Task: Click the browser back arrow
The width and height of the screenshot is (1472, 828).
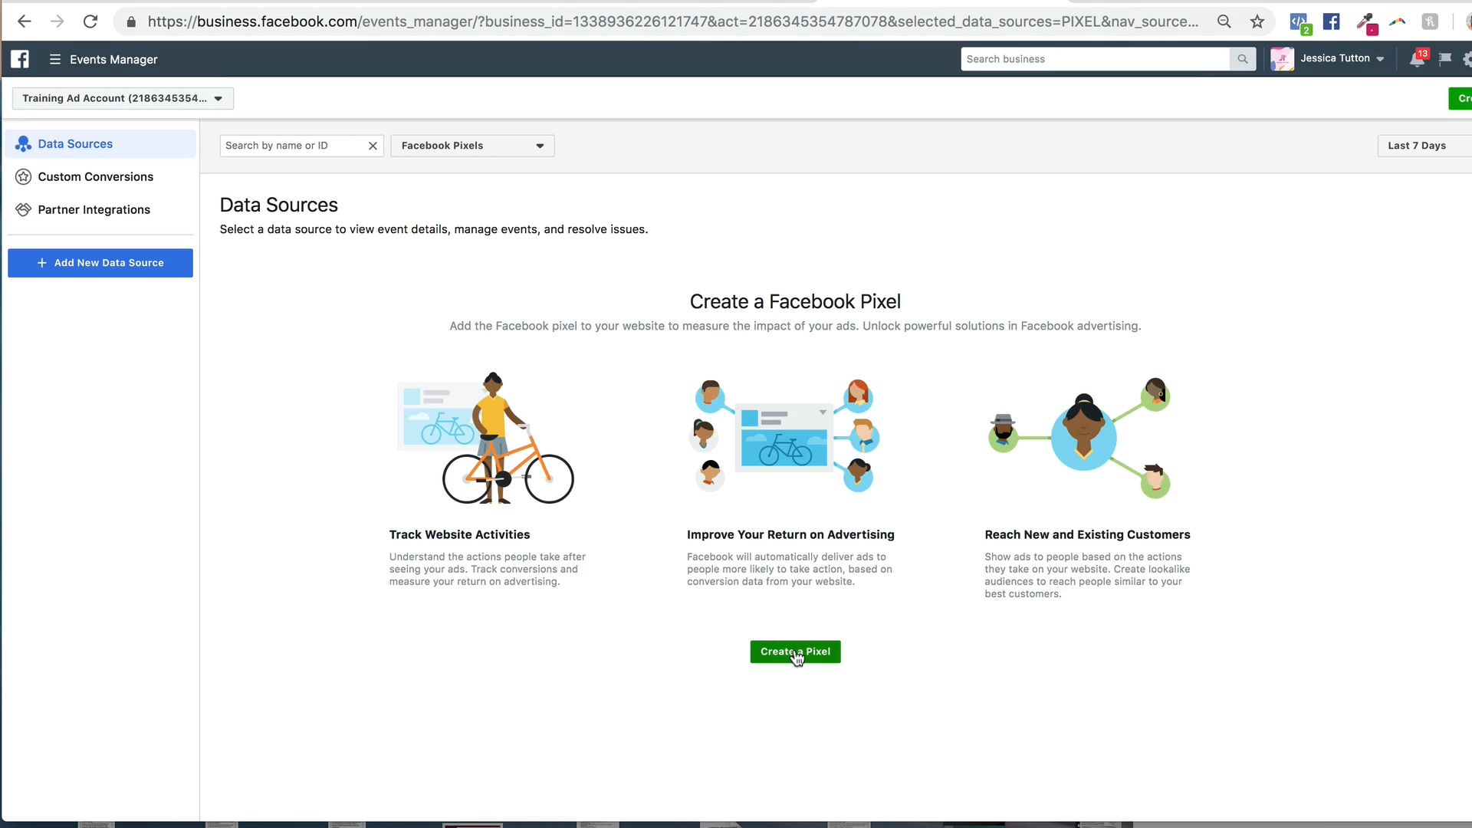Action: (x=25, y=21)
